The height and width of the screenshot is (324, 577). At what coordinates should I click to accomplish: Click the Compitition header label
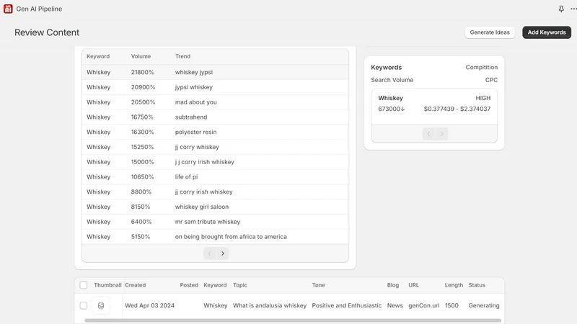coord(481,67)
